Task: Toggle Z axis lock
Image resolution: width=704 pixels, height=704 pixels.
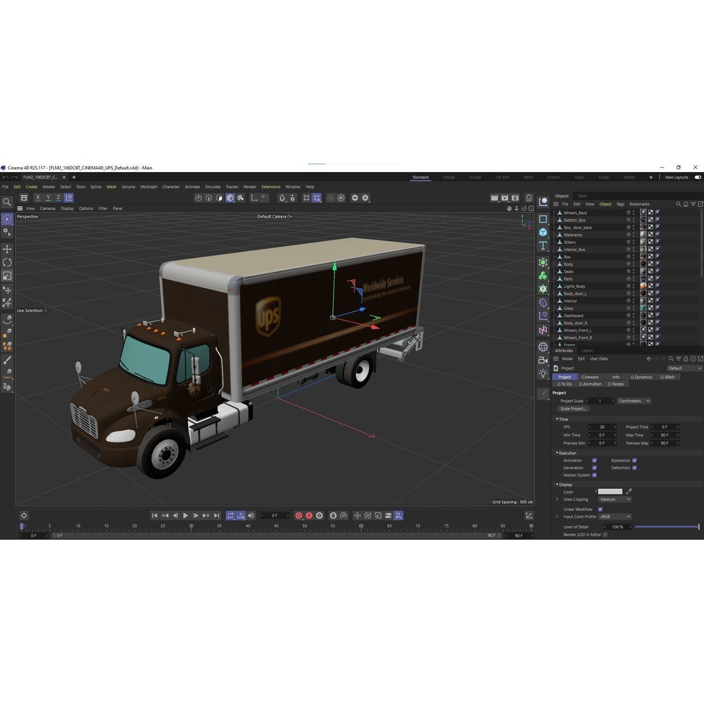Action: click(58, 198)
